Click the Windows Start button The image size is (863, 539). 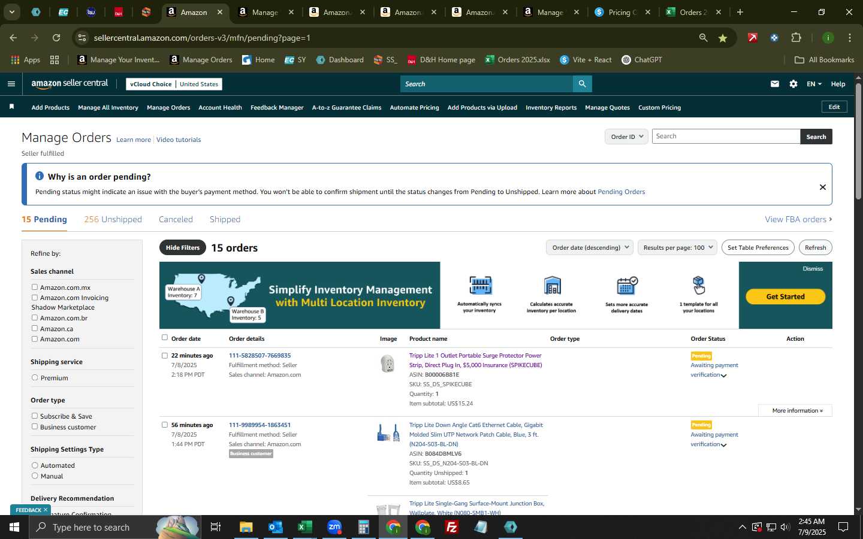14,527
